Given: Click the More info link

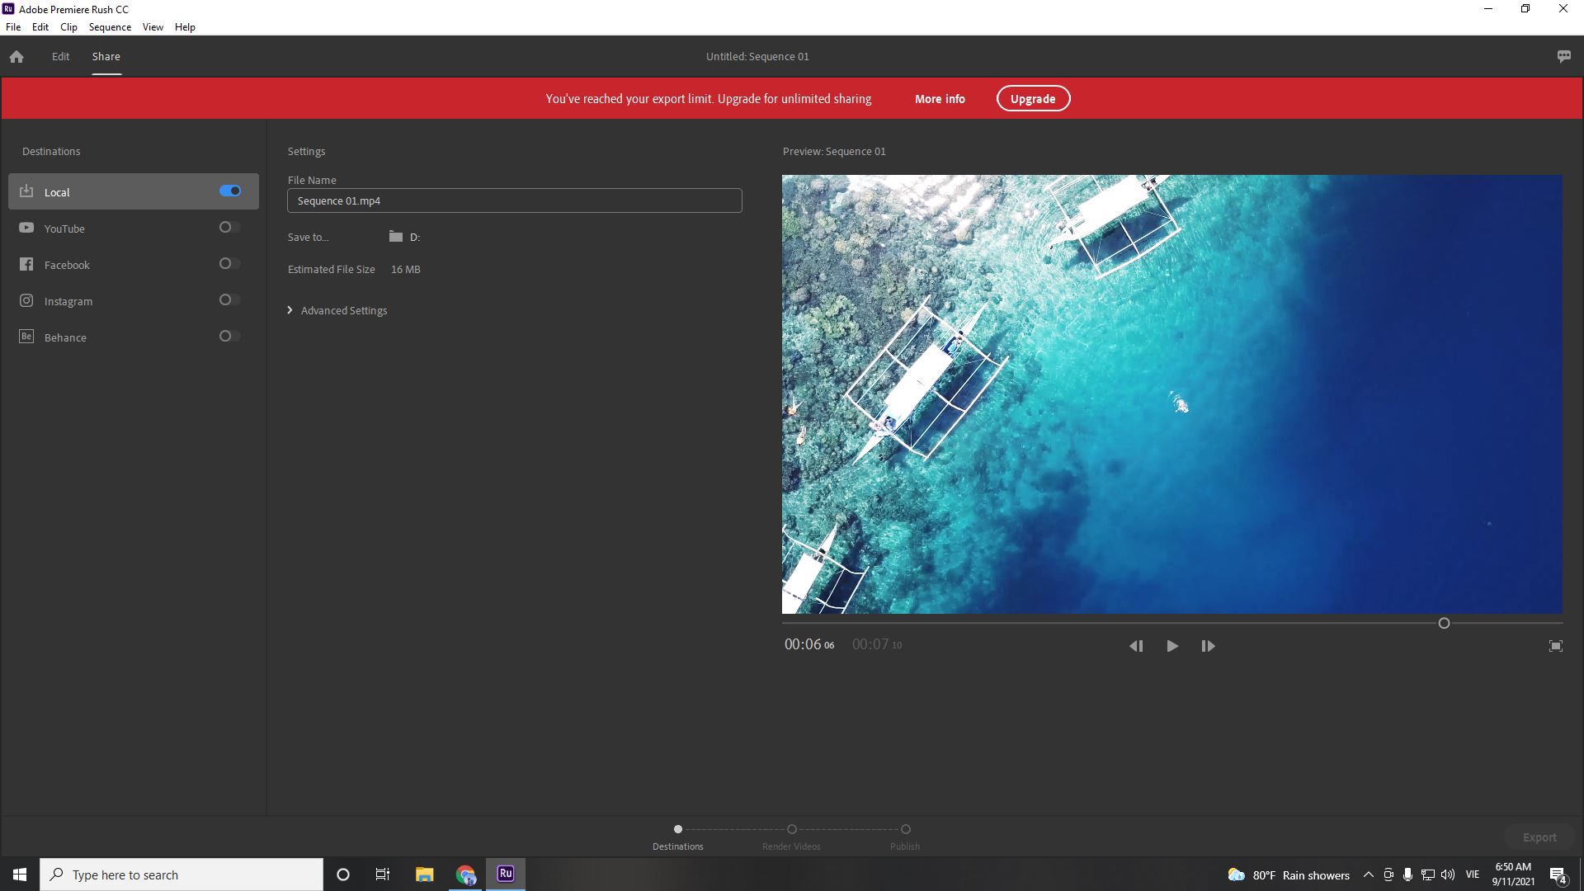Looking at the screenshot, I should pyautogui.click(x=939, y=99).
